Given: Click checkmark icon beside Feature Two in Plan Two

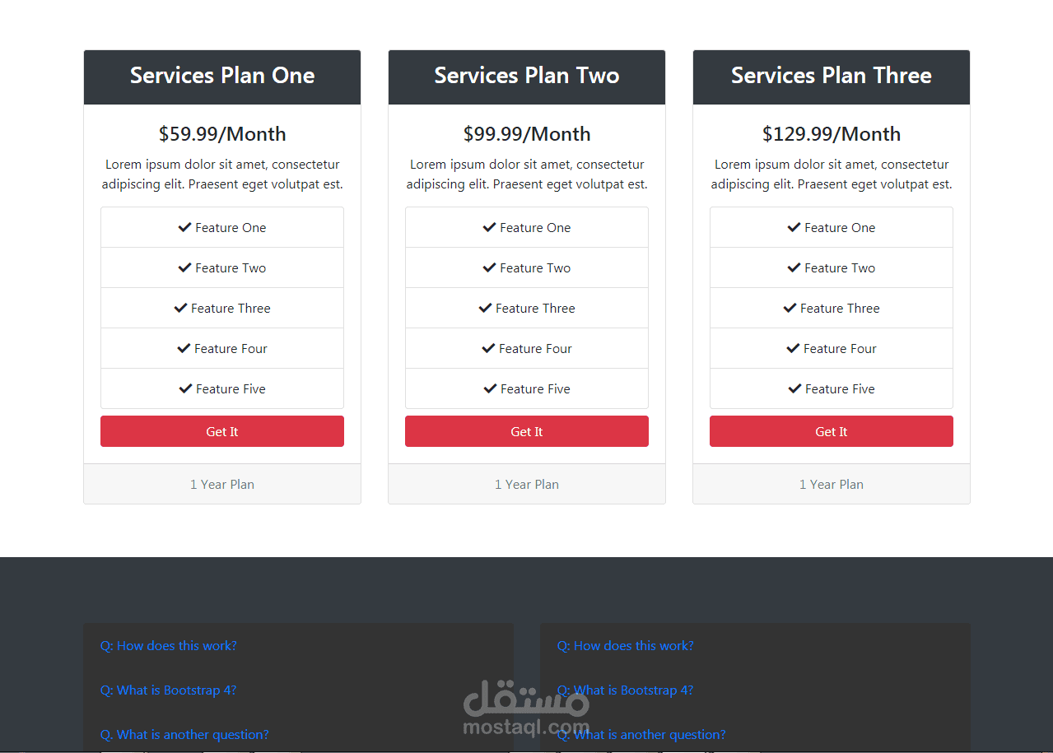Looking at the screenshot, I should coord(489,267).
